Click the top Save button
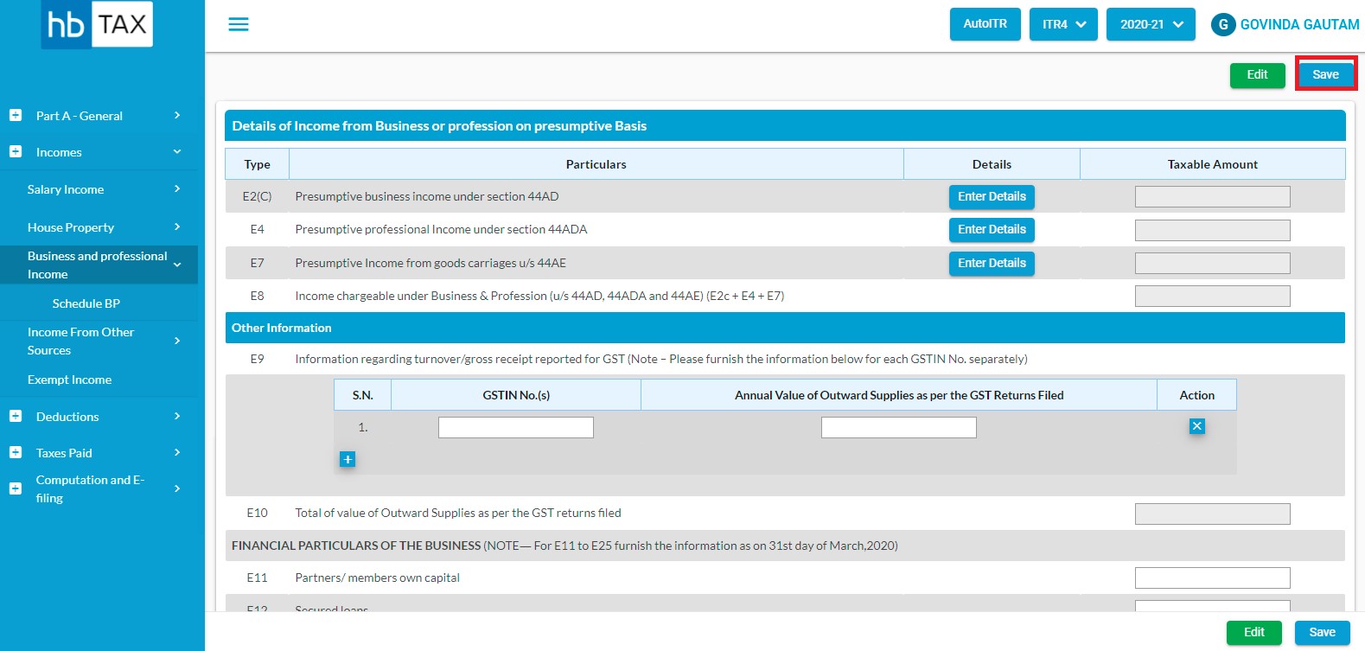The height and width of the screenshot is (651, 1365). 1326,74
